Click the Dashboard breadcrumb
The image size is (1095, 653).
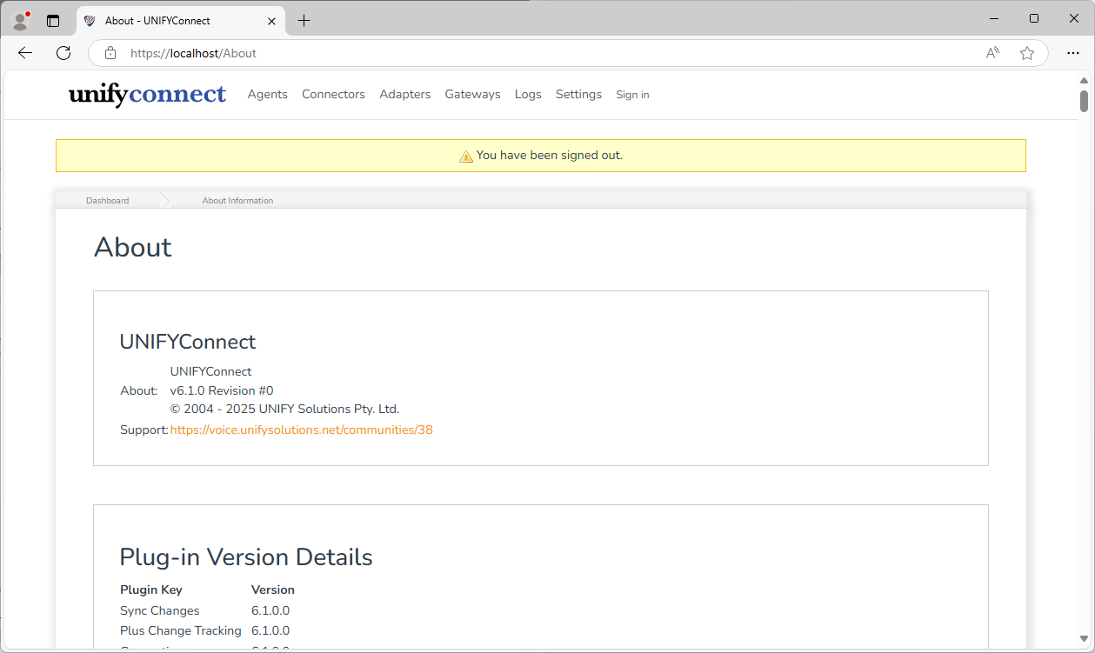[x=107, y=201]
